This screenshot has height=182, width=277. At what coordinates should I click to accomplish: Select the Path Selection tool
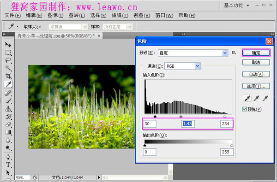[x=8, y=172]
